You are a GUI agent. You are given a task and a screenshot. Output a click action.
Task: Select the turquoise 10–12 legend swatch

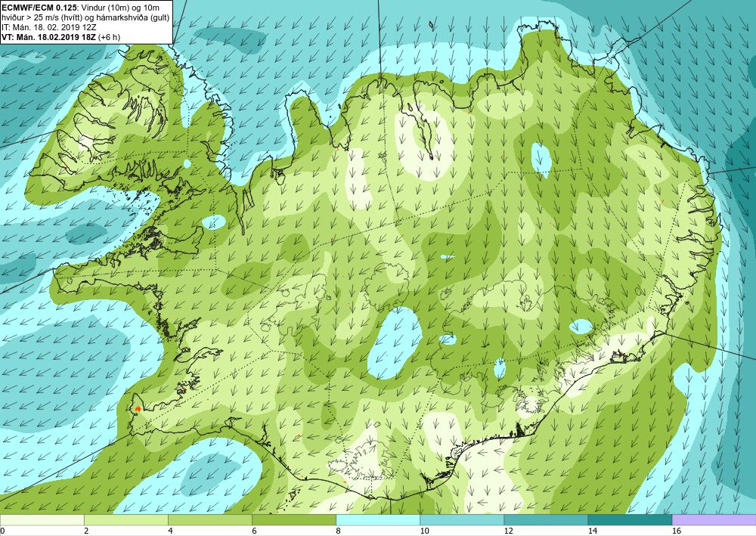462,520
